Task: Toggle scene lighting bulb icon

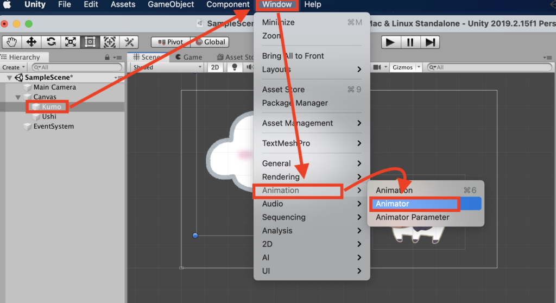Action: coord(235,67)
